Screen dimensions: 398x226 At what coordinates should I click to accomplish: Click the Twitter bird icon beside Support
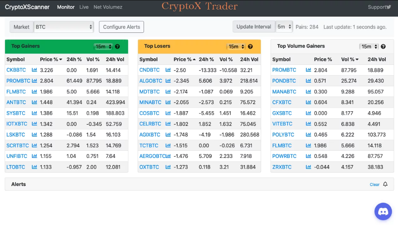(x=389, y=7)
